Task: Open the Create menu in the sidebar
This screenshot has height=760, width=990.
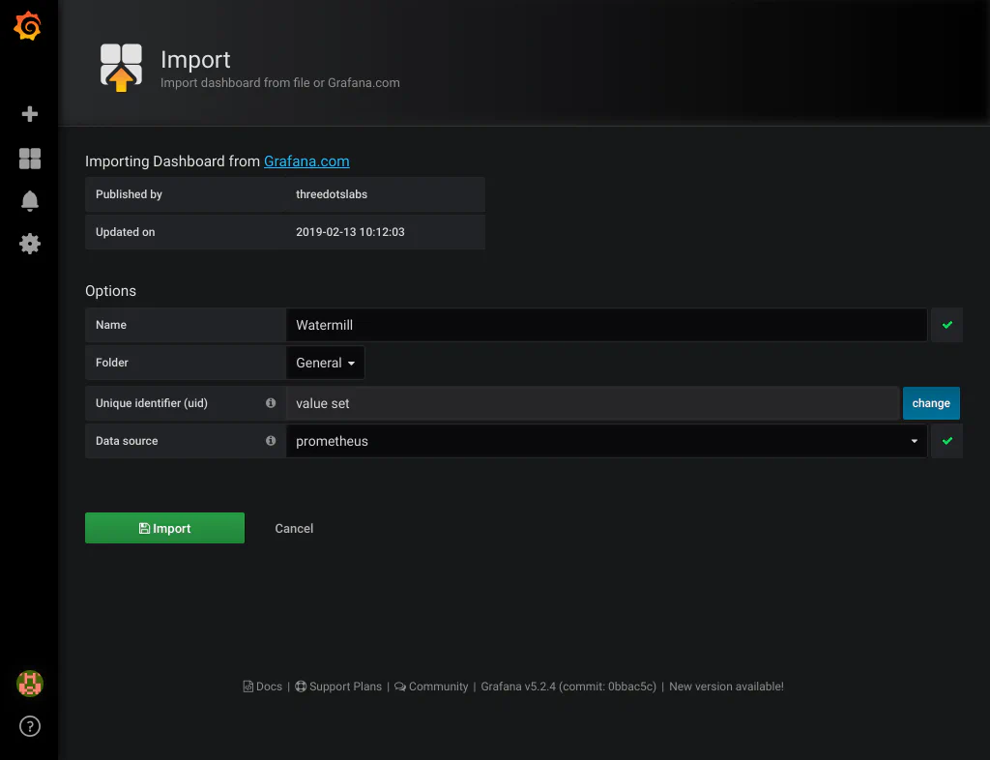Action: [x=29, y=114]
